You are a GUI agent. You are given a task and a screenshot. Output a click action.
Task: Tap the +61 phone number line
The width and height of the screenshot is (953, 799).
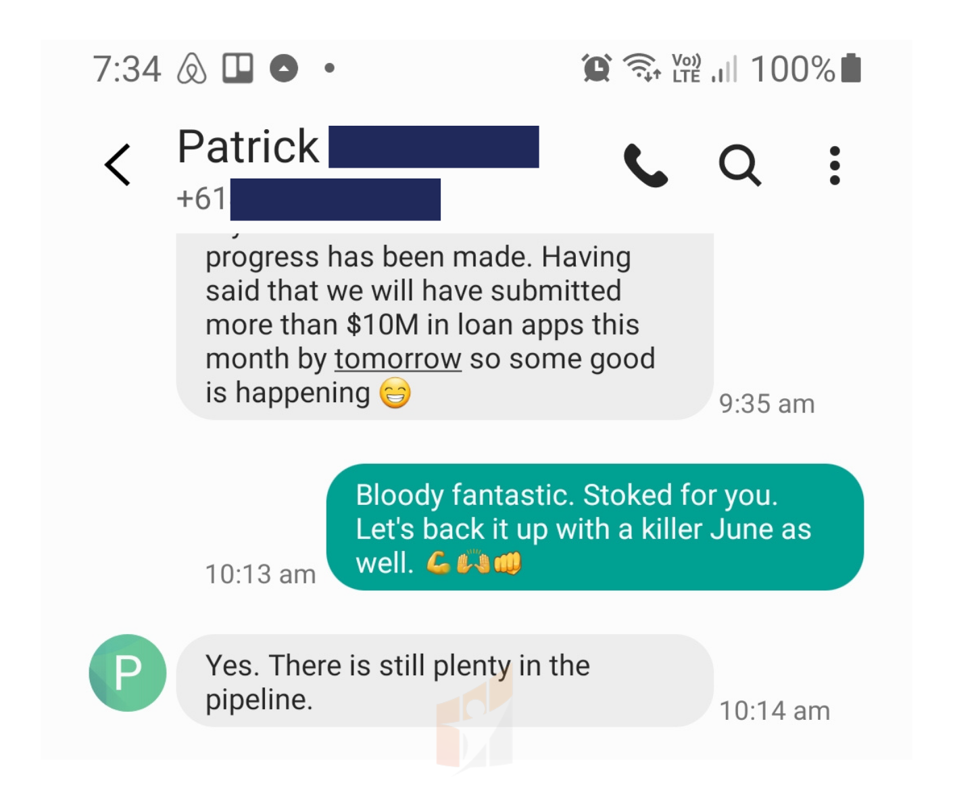click(308, 199)
